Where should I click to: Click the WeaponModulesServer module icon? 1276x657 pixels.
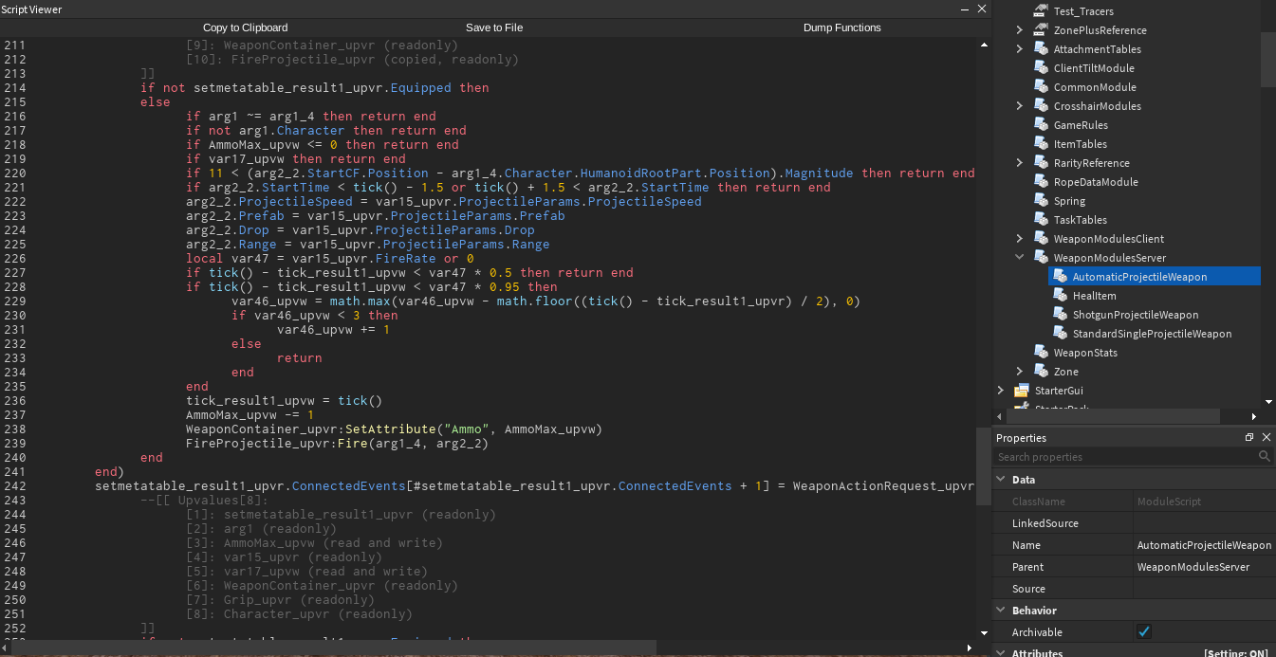coord(1040,258)
